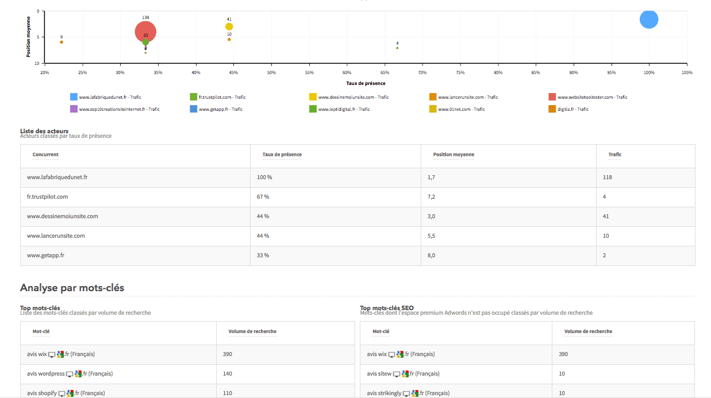
Task: Click Google icon beside avis wordpress
Action: (x=78, y=374)
